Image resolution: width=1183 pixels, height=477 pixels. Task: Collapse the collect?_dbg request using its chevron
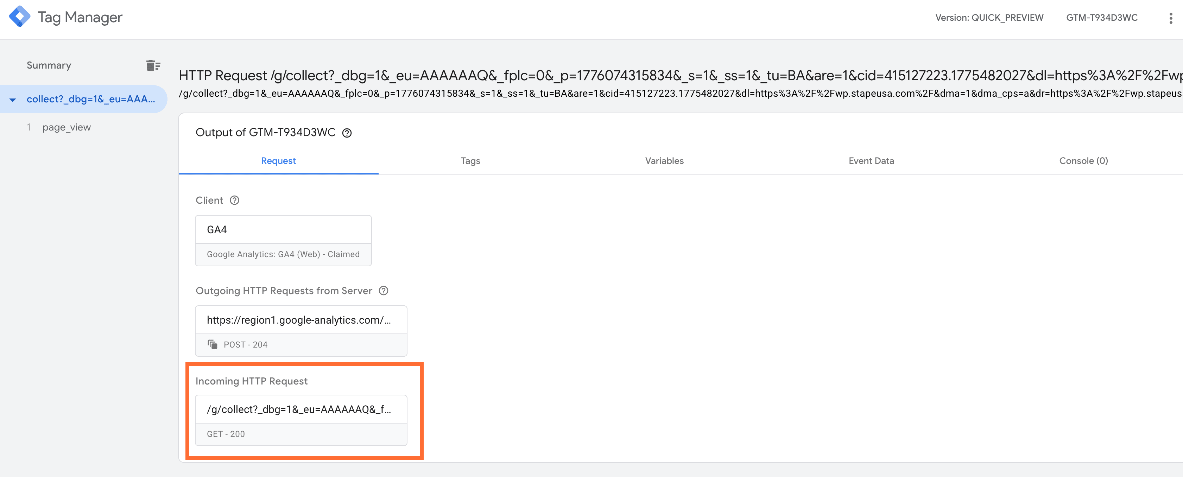13,99
